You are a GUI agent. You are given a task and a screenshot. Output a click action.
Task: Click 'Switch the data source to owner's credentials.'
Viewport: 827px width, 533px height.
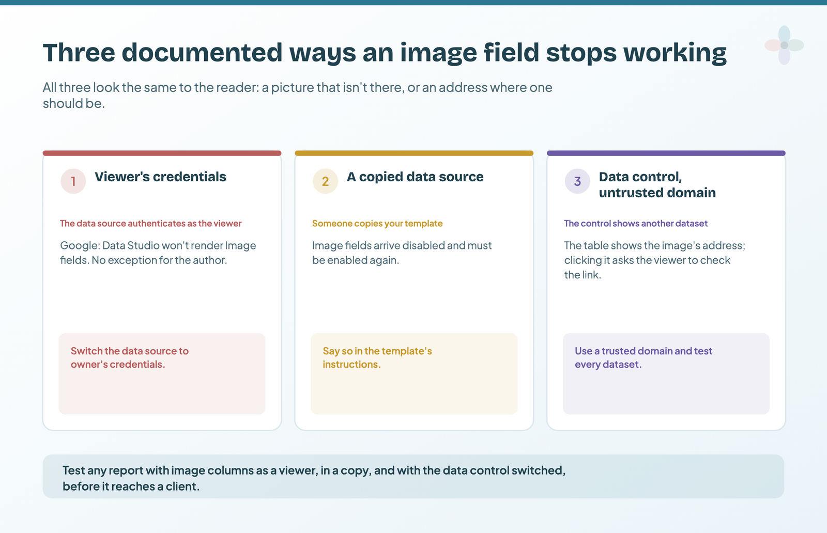click(130, 357)
